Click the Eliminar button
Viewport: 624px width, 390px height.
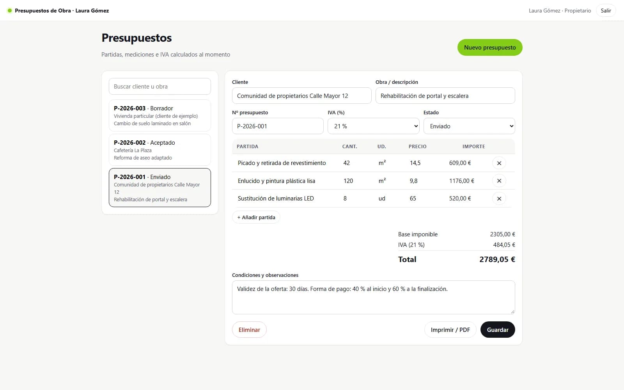pyautogui.click(x=249, y=330)
